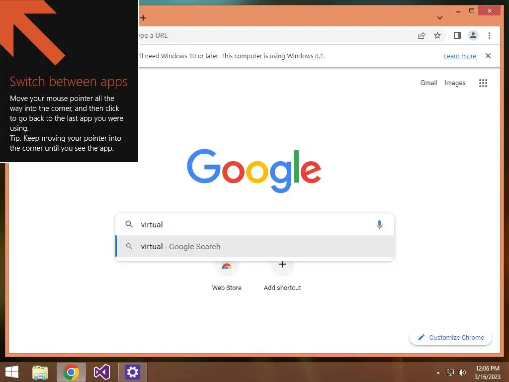This screenshot has height=382, width=509.
Task: Click Add shortcut plus button
Action: point(282,265)
